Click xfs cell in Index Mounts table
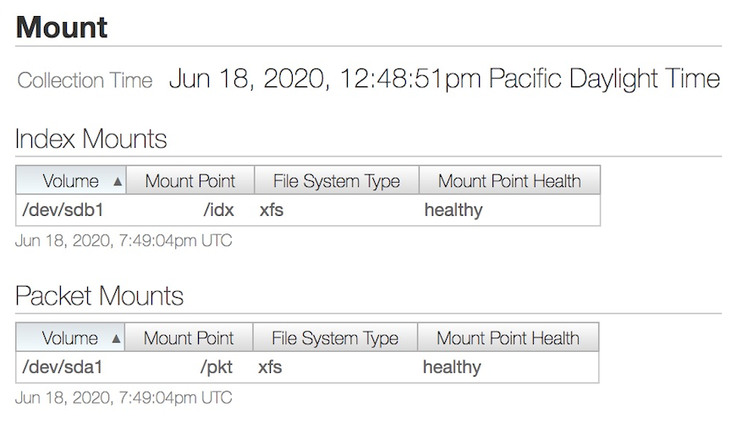This screenshot has width=731, height=423. [x=272, y=210]
